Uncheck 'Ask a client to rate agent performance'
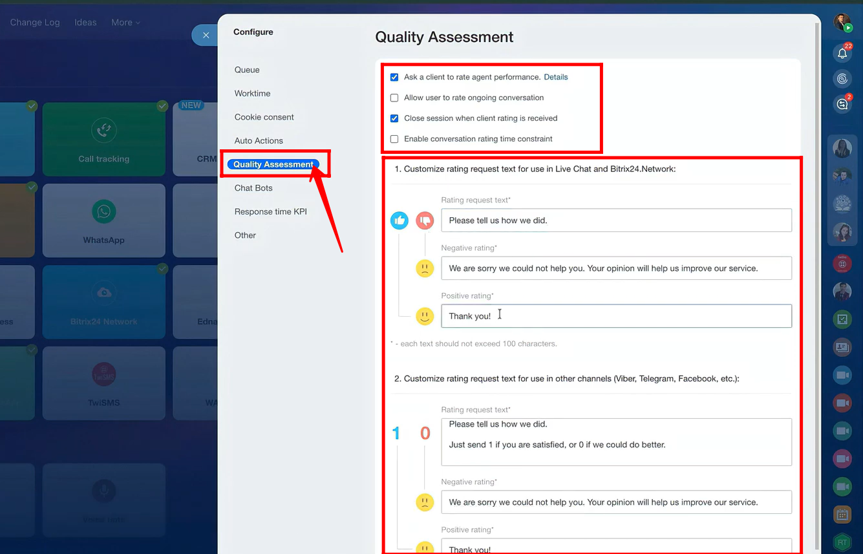Screen dimensions: 863x554 [x=394, y=78]
